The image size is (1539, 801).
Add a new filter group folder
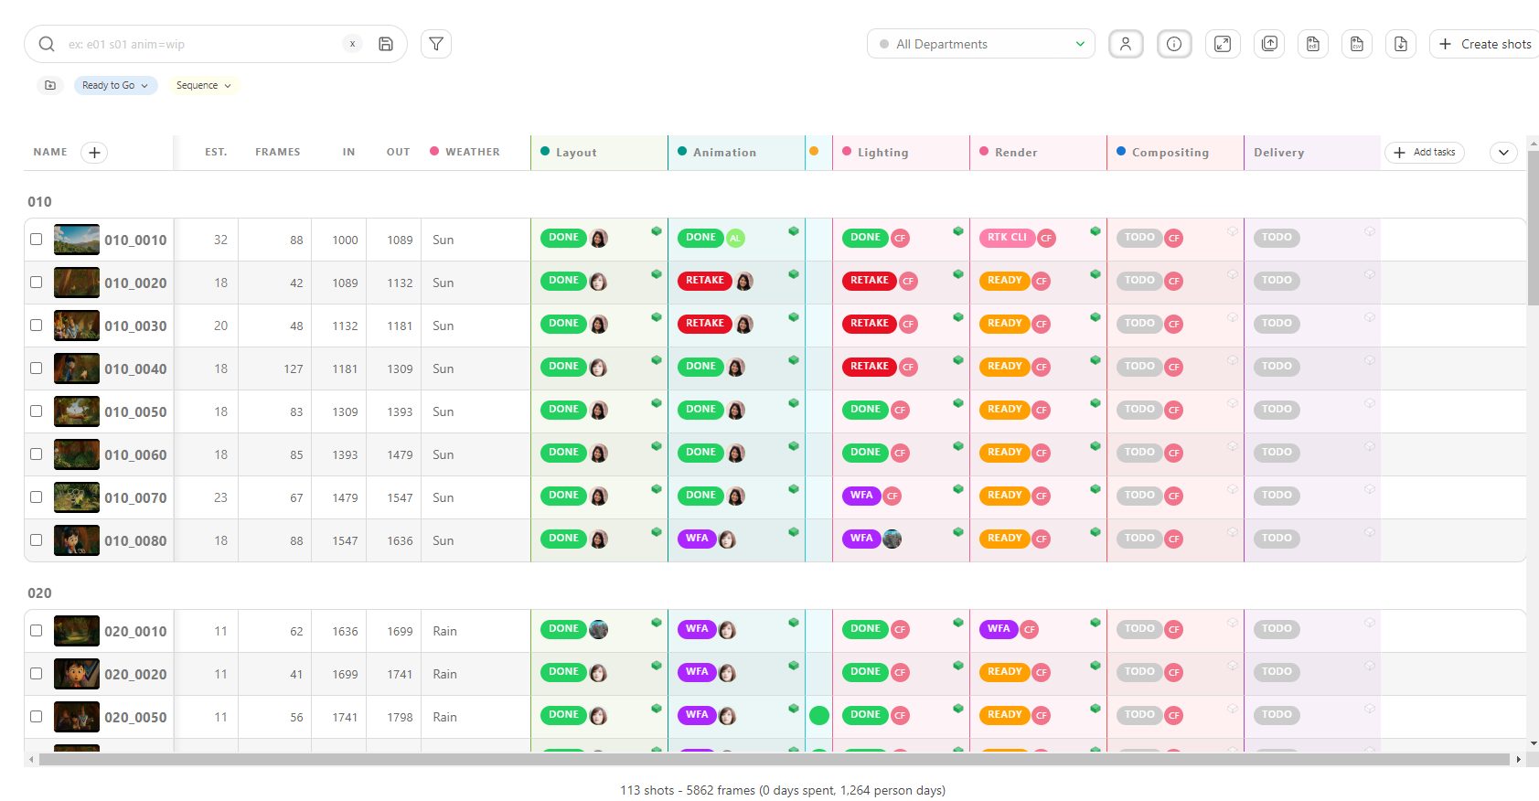click(50, 85)
